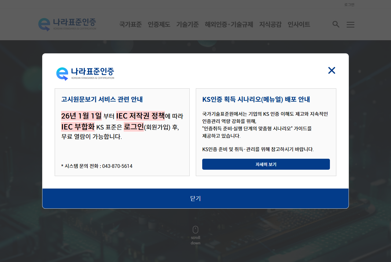The width and height of the screenshot is (391, 262).
Task: Click the 나라표준인증 logo inside popup
Action: pyautogui.click(x=85, y=74)
